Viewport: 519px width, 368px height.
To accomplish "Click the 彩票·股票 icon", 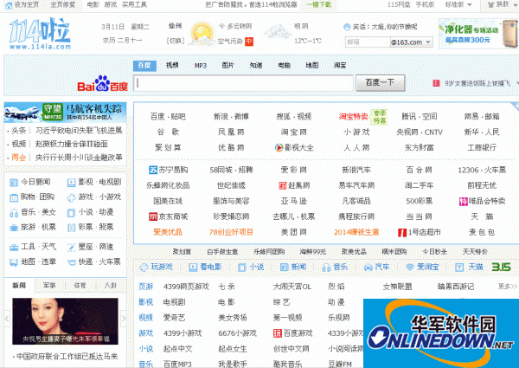I will 71,227.
